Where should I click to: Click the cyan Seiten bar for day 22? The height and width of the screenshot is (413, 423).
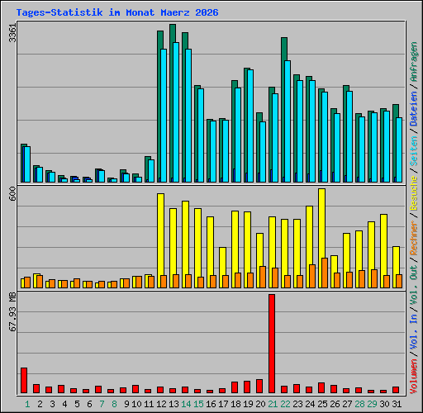288,121
